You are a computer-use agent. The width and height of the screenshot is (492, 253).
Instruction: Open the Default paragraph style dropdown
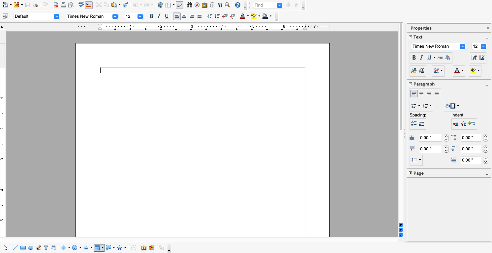[57, 16]
